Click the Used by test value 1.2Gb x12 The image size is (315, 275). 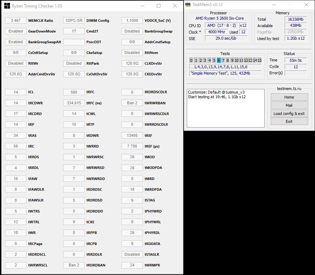point(295,38)
